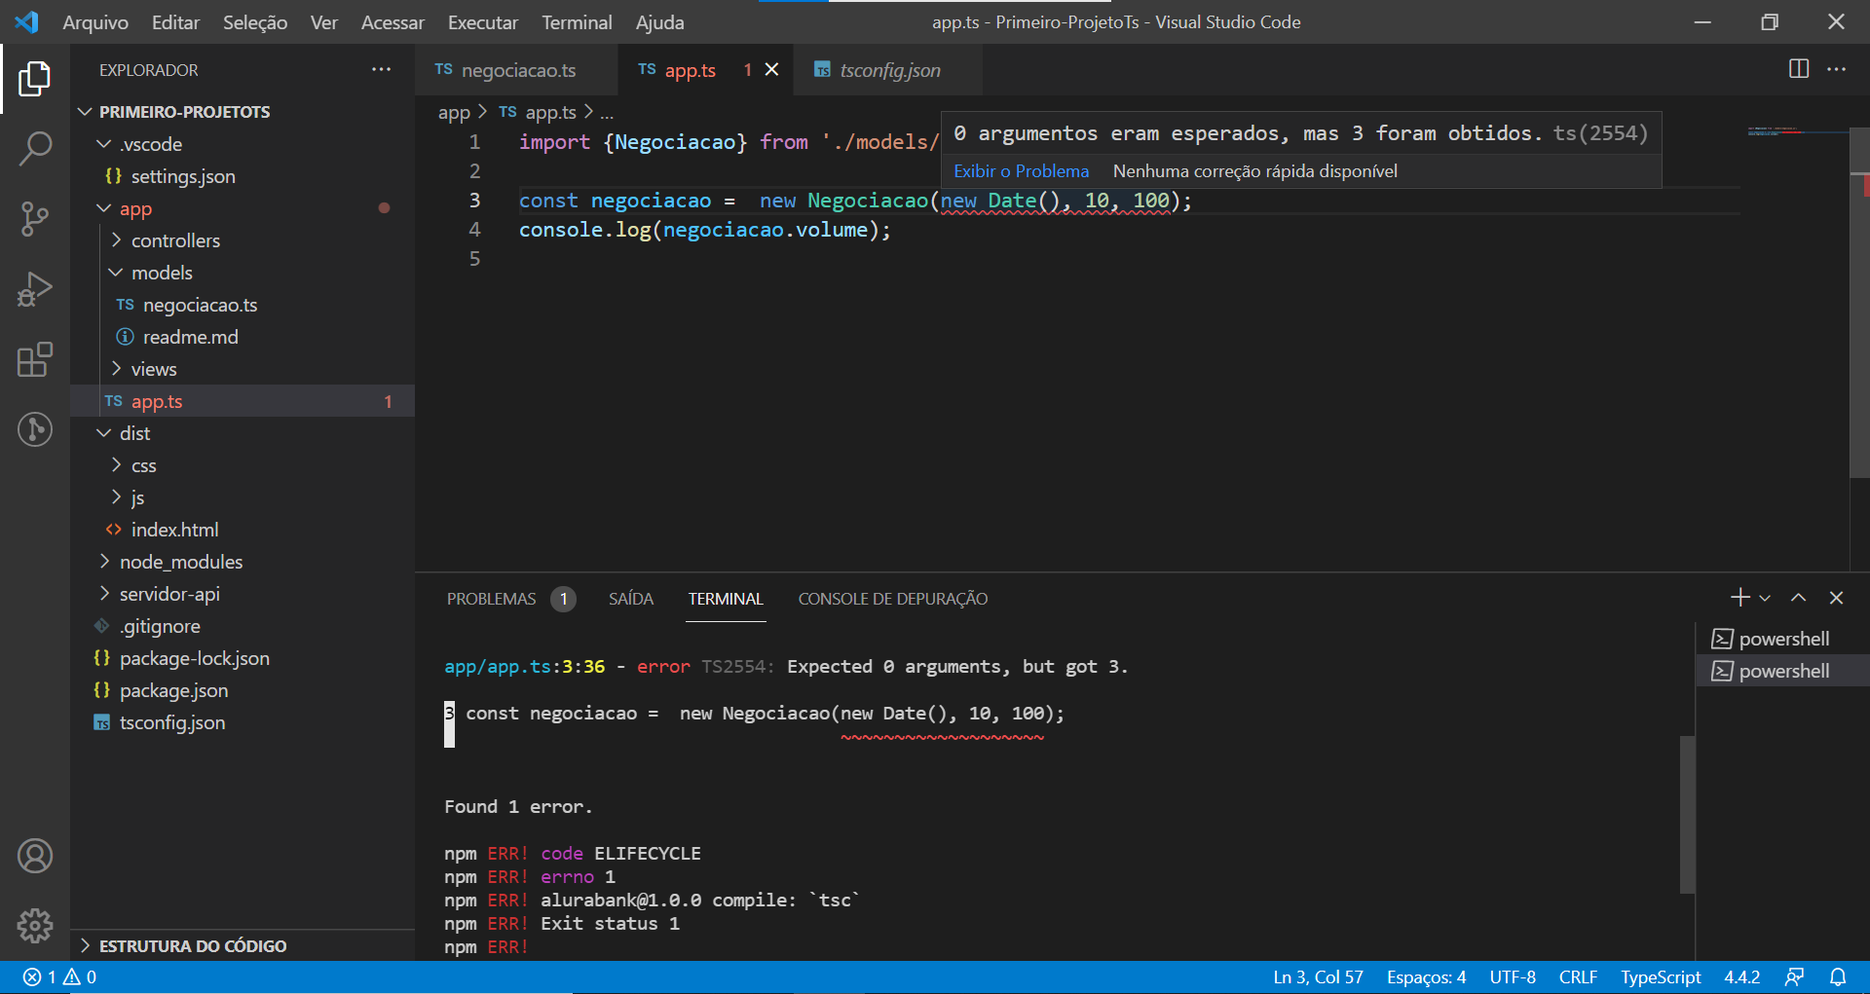Collapse the PRIMEIRO-PROJETOTS root folder

244,112
